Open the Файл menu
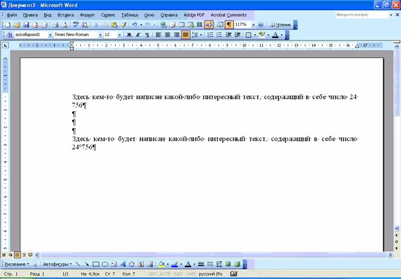This screenshot has height=279, width=401. (x=12, y=15)
